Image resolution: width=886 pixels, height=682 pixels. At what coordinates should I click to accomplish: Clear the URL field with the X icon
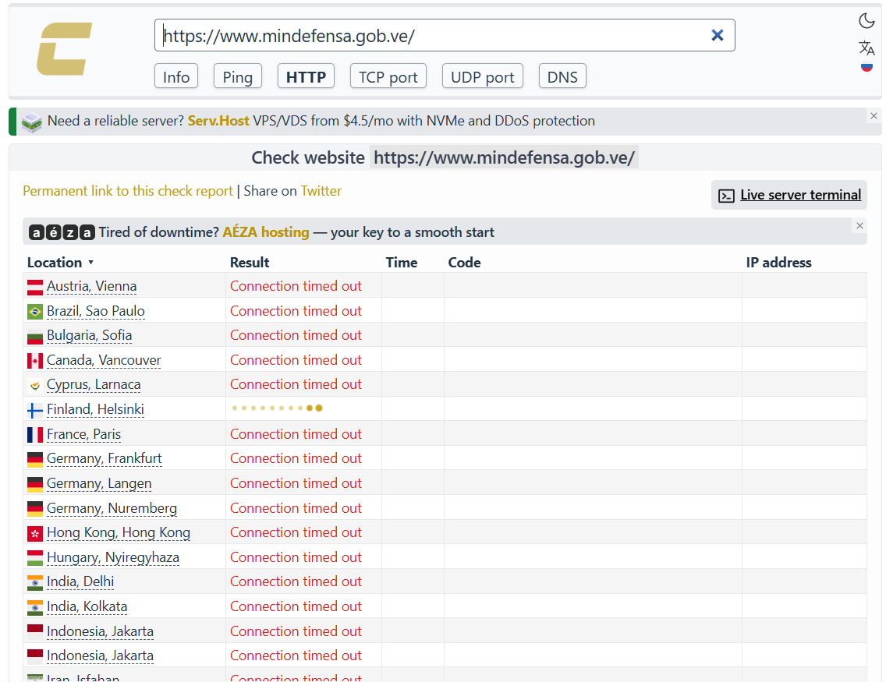pos(717,36)
